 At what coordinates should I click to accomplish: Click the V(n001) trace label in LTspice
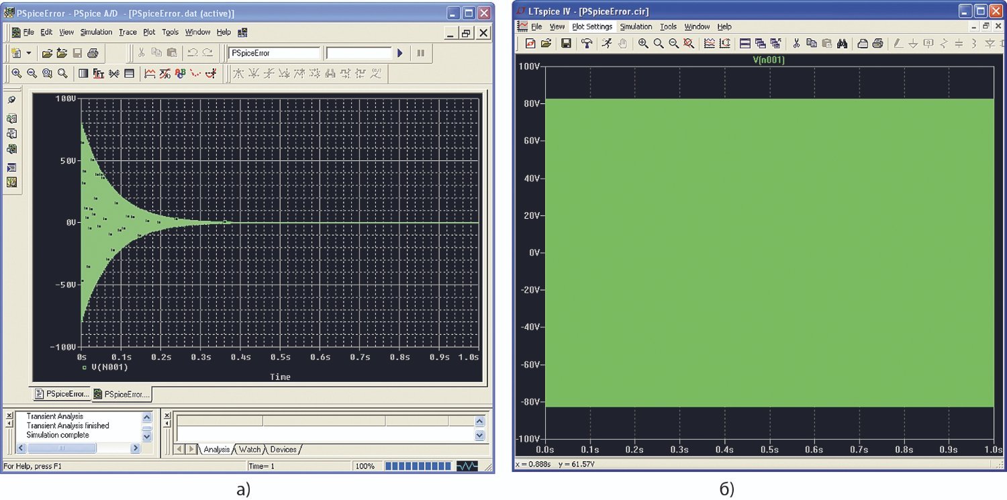coord(769,60)
